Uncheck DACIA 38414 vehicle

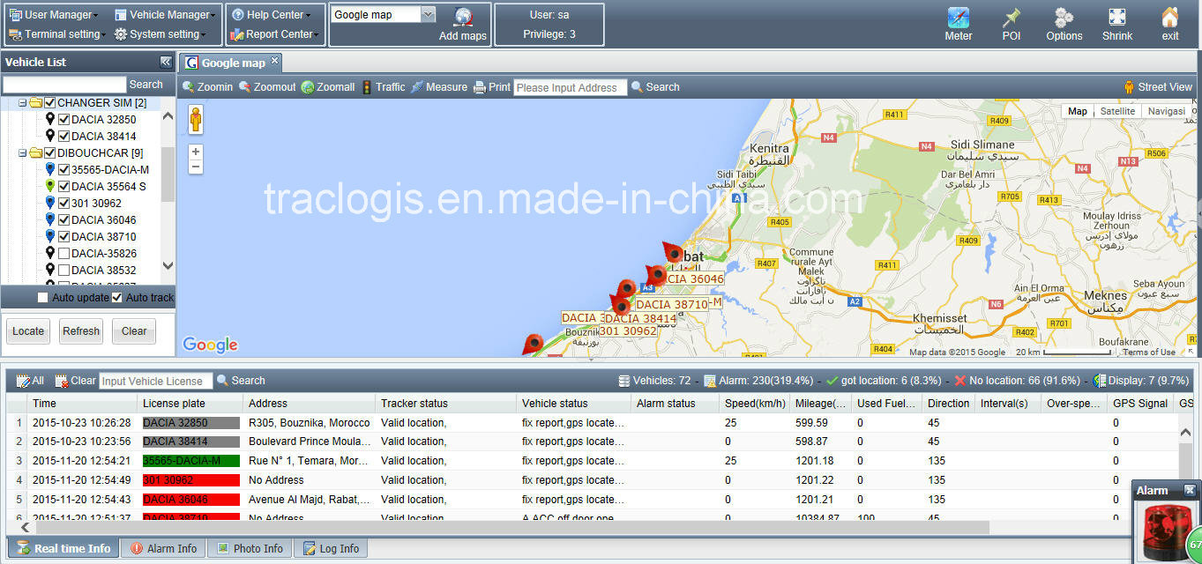pyautogui.click(x=63, y=137)
